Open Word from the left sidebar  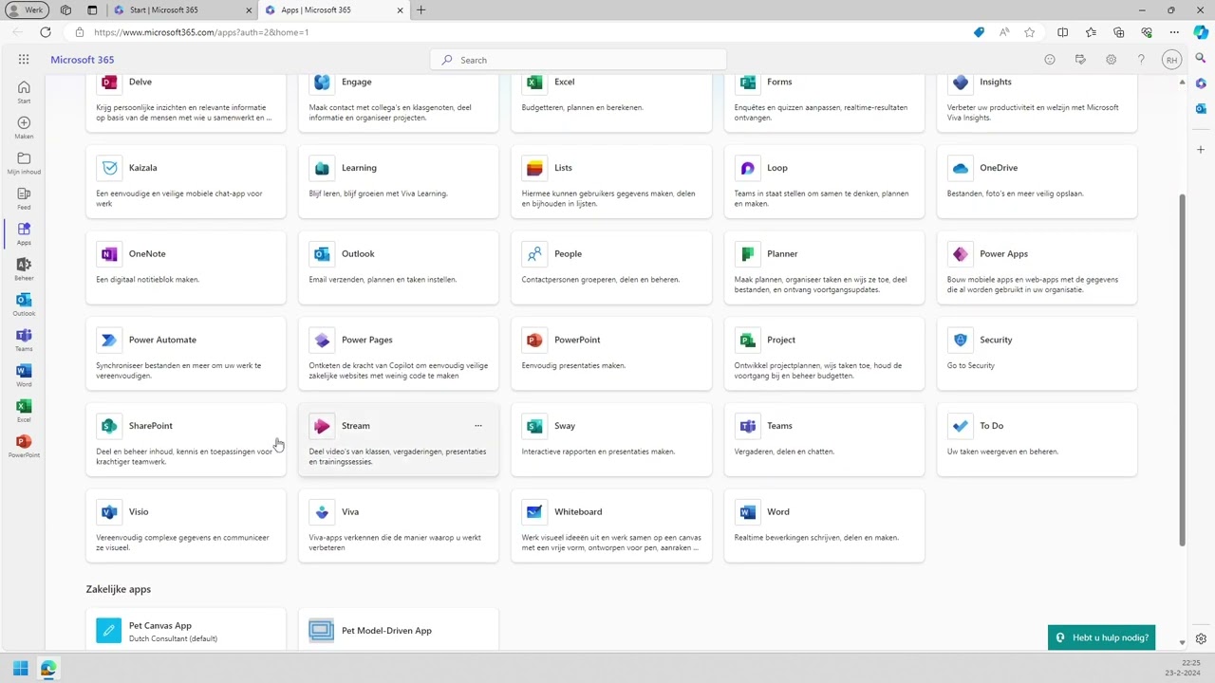24,376
